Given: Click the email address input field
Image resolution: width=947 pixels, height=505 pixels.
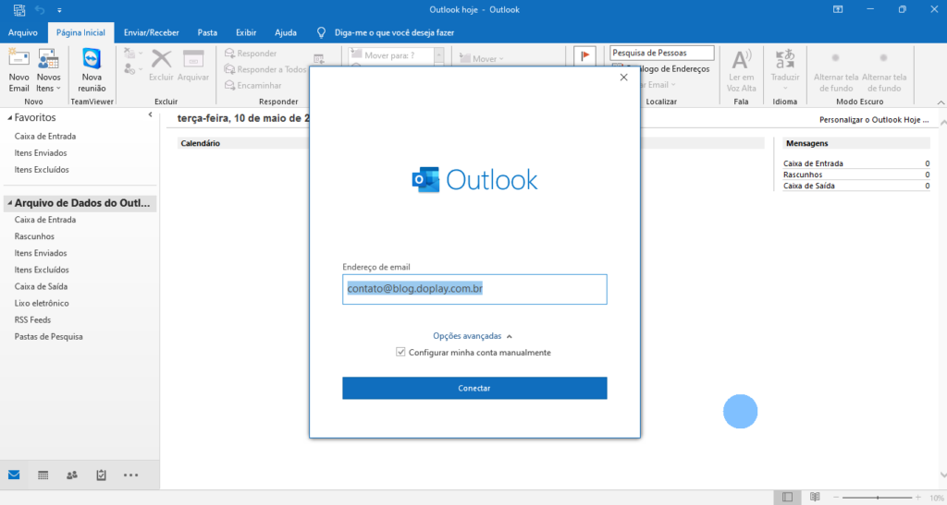Looking at the screenshot, I should [x=474, y=289].
